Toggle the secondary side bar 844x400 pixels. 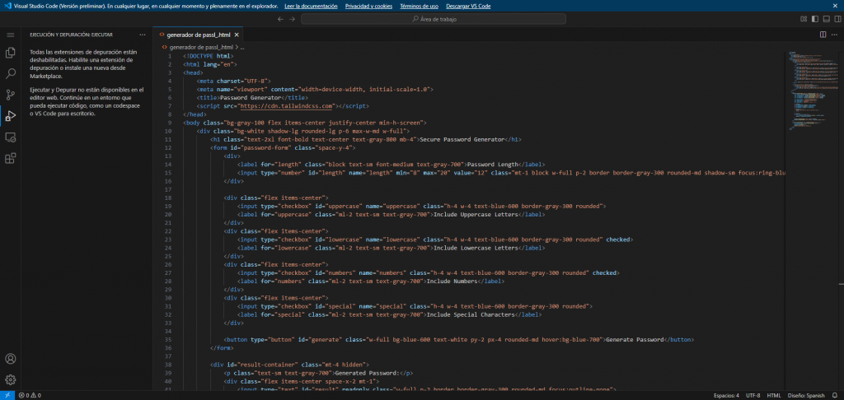click(837, 19)
